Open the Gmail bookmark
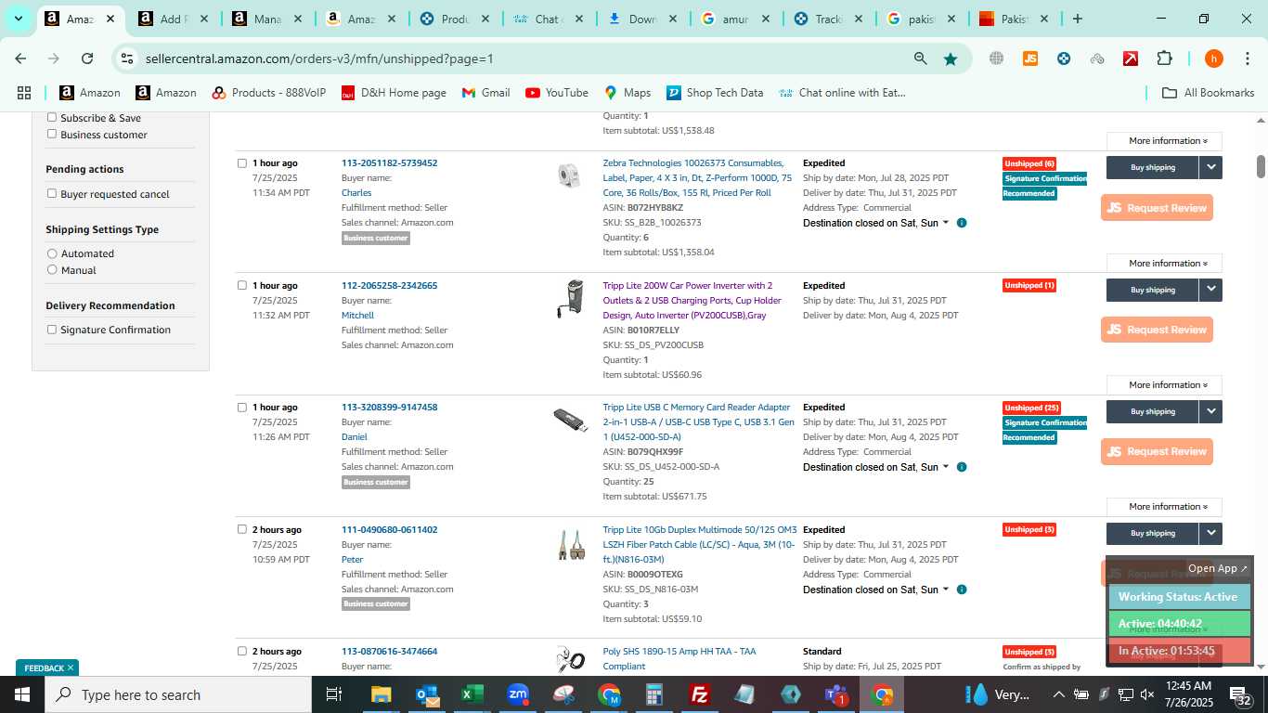Screen dimensions: 1268x713 point(485,93)
